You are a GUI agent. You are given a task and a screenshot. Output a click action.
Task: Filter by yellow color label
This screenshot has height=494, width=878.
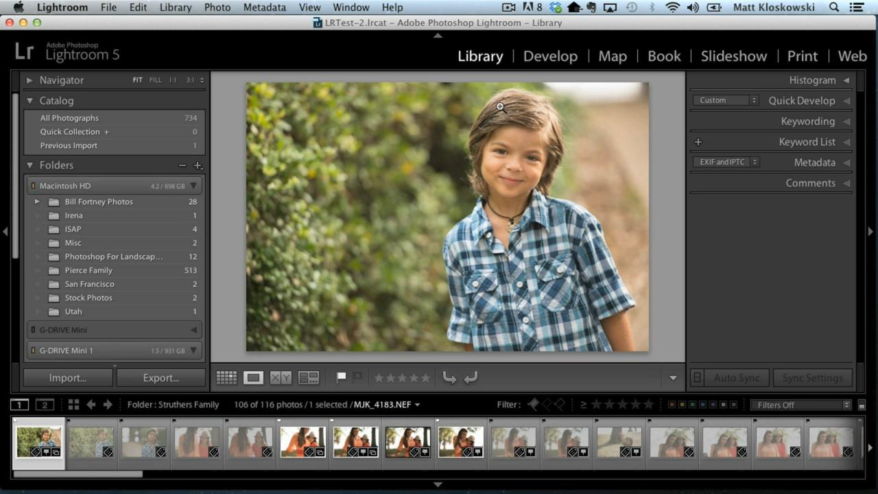pos(681,405)
